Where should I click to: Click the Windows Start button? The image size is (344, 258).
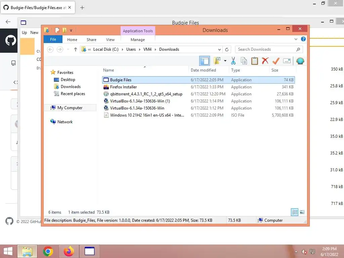pos(8,251)
